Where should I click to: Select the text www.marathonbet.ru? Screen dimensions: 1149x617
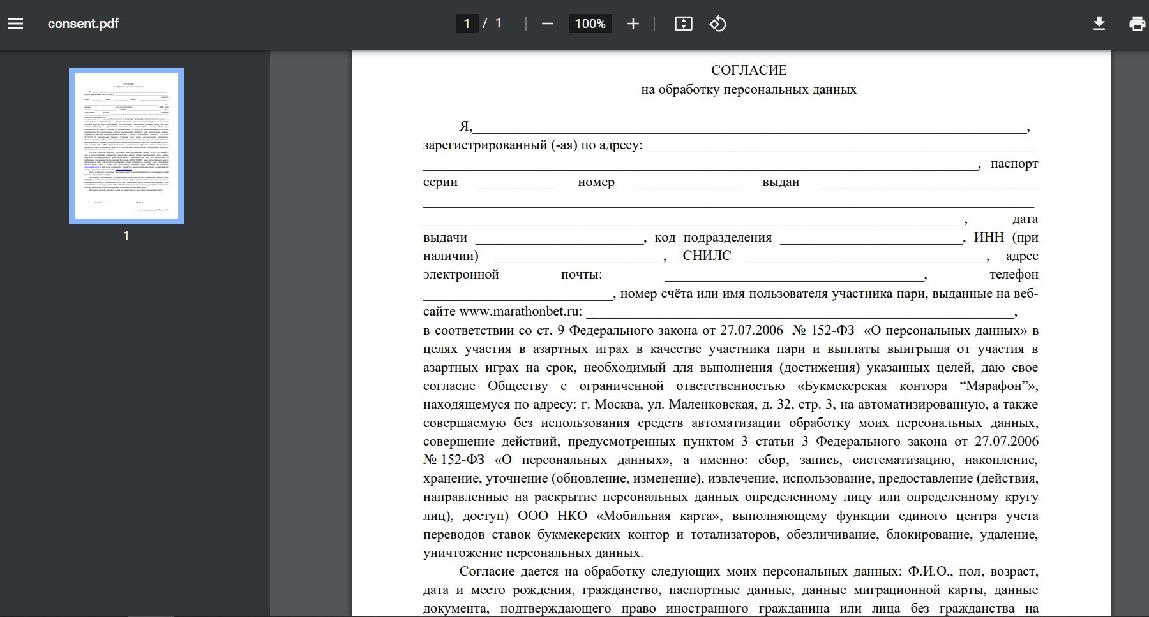pyautogui.click(x=520, y=312)
